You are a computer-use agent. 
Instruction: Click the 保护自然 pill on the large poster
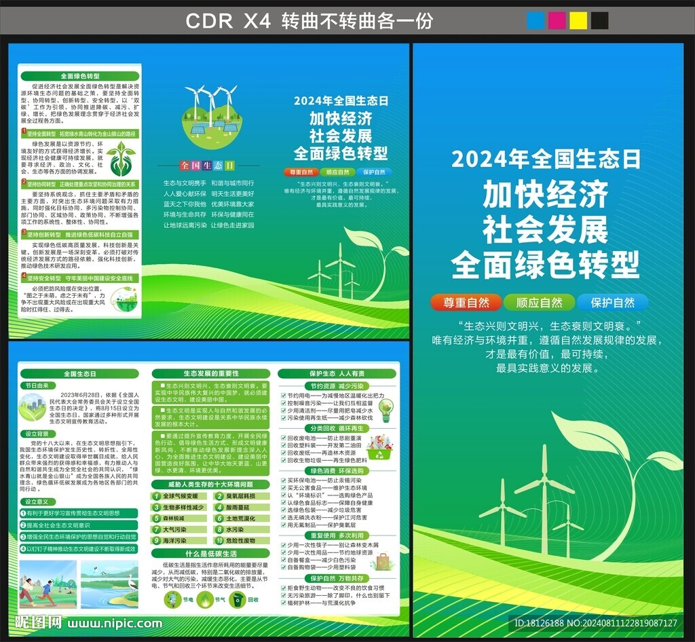tap(613, 303)
